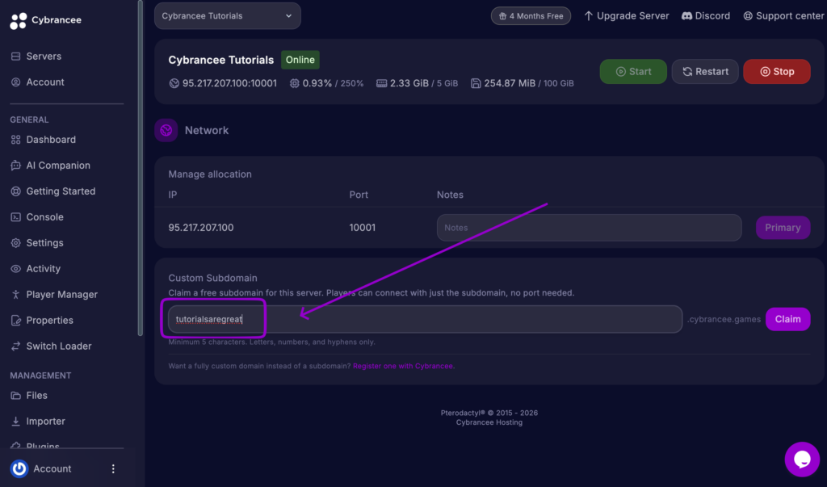Click the sidebar scrollbar
Viewport: 827px width, 487px height.
(x=141, y=168)
